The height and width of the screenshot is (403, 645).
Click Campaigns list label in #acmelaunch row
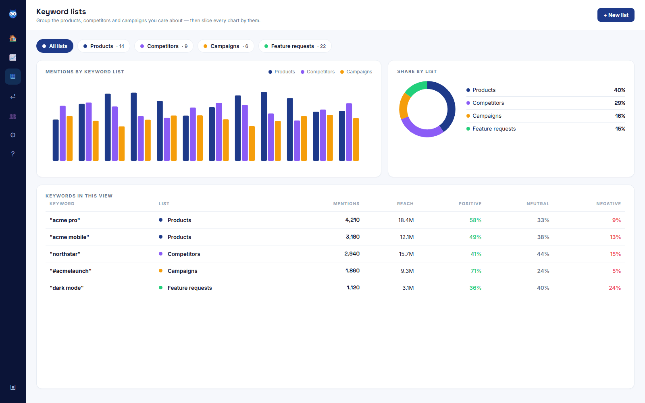click(183, 271)
